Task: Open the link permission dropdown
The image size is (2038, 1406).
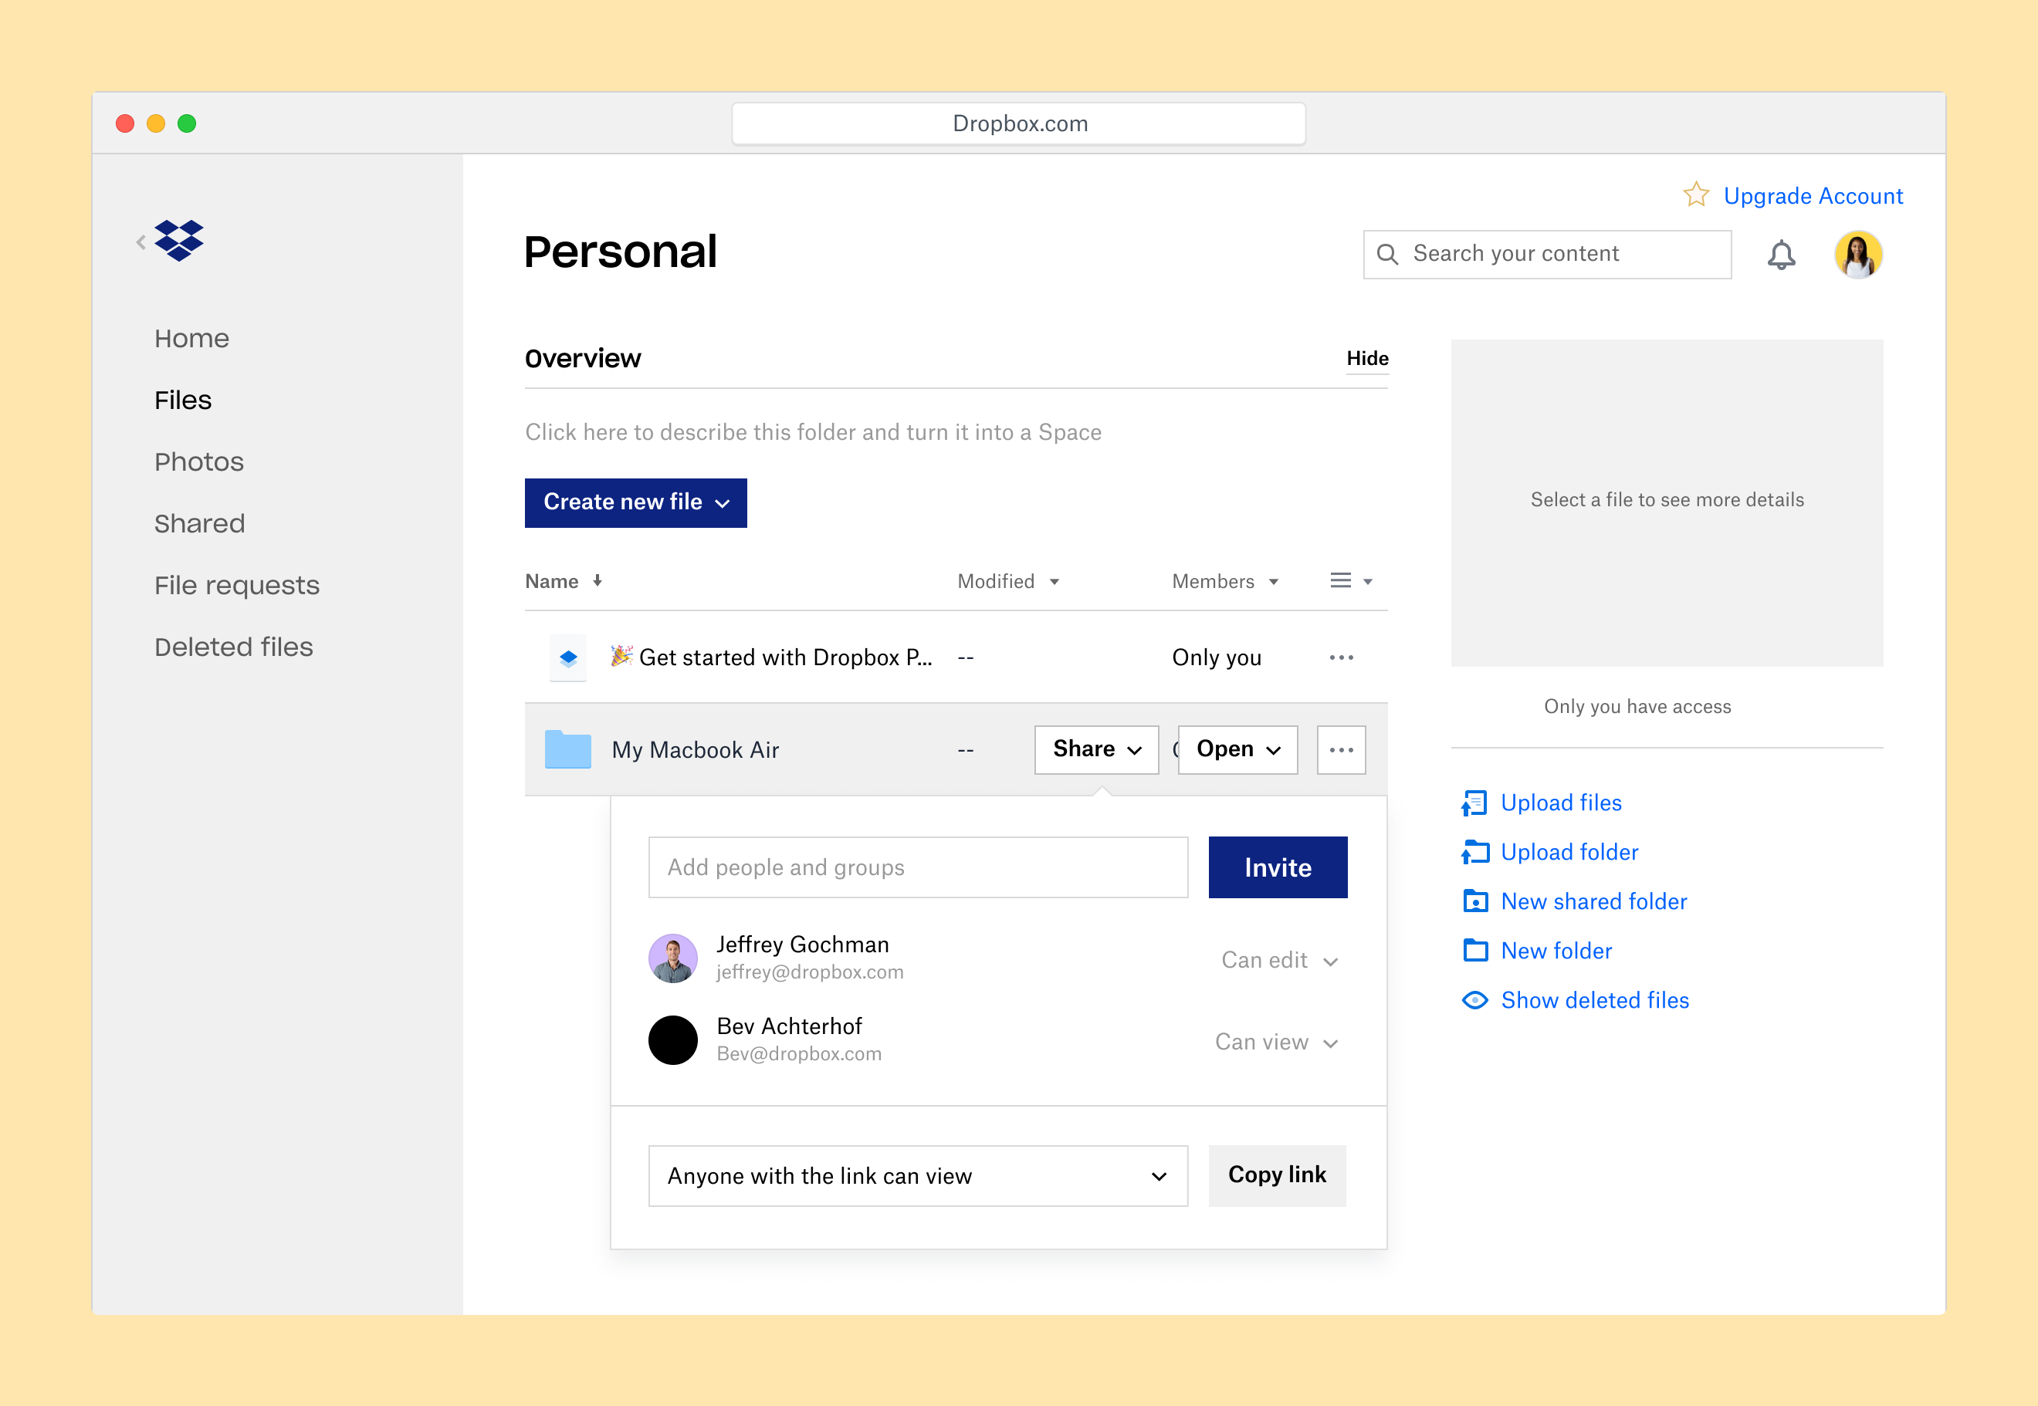Action: [917, 1176]
